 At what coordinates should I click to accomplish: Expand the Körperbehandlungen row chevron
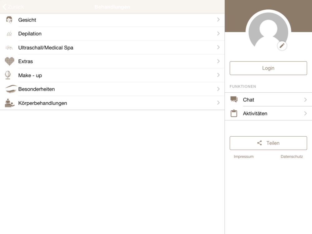click(218, 103)
